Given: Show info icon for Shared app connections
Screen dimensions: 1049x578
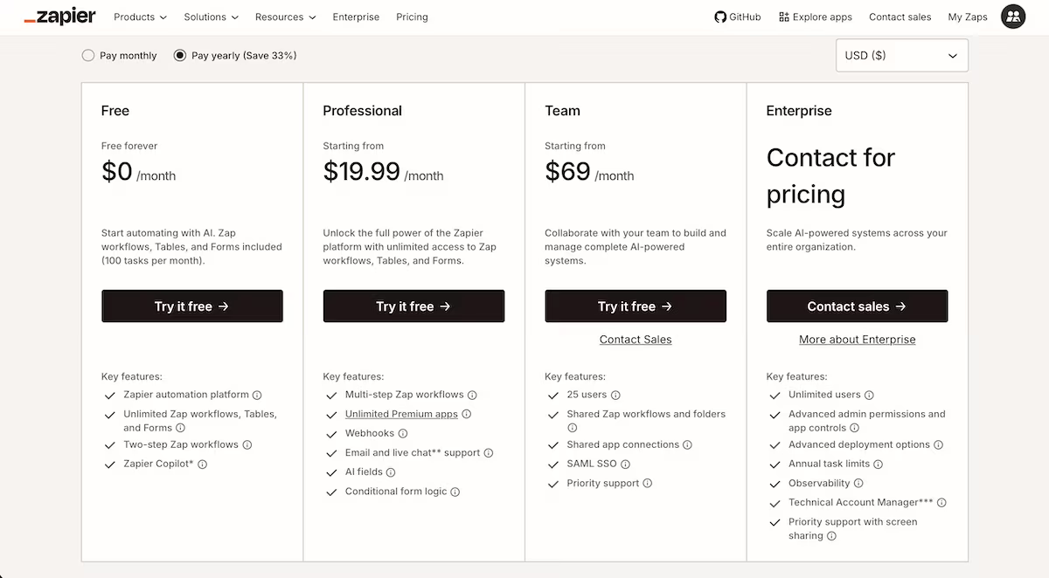Looking at the screenshot, I should pos(687,445).
